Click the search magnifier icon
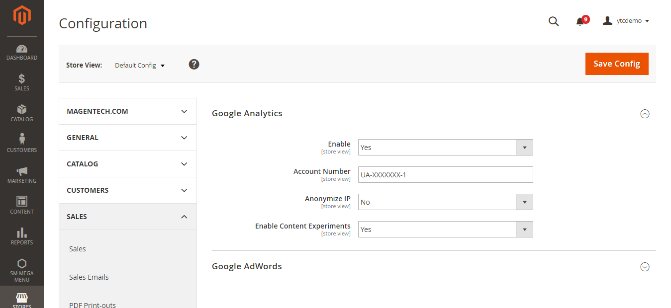Image resolution: width=671 pixels, height=308 pixels. 554,21
